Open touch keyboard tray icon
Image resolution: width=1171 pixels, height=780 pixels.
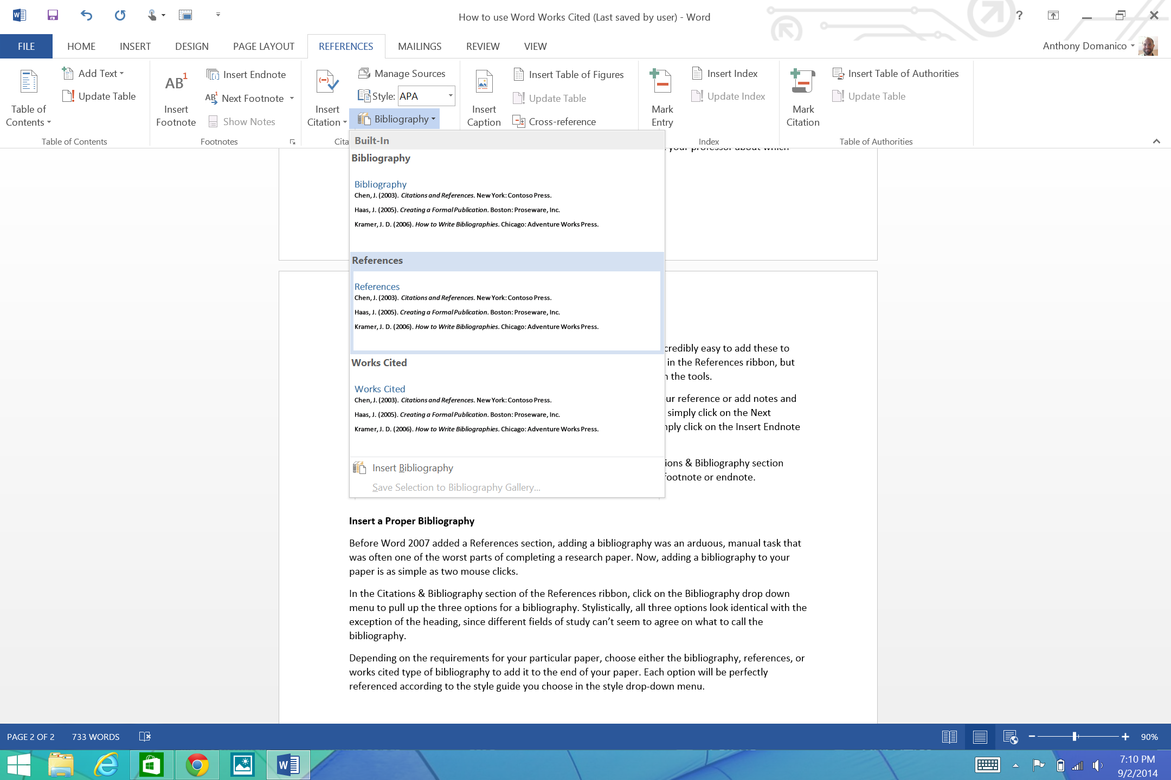point(987,765)
